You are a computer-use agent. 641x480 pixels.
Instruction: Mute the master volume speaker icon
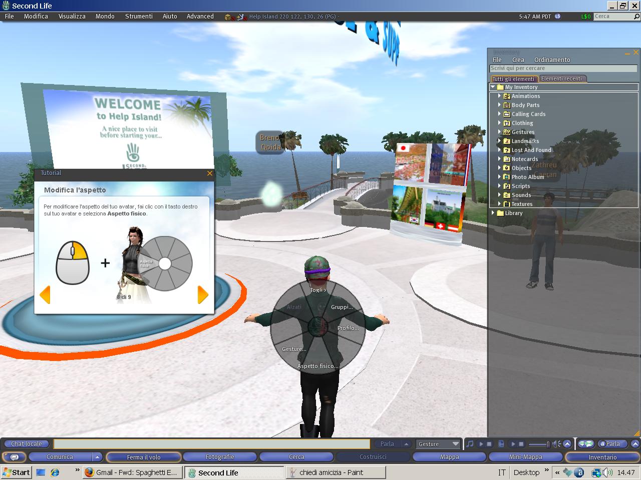click(x=556, y=443)
